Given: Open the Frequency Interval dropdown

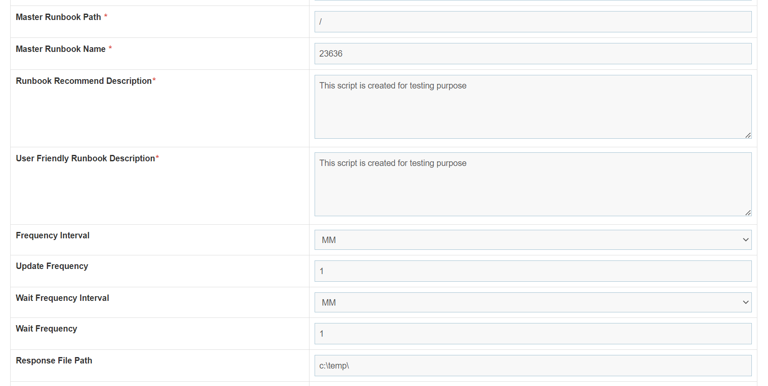Looking at the screenshot, I should tap(533, 240).
